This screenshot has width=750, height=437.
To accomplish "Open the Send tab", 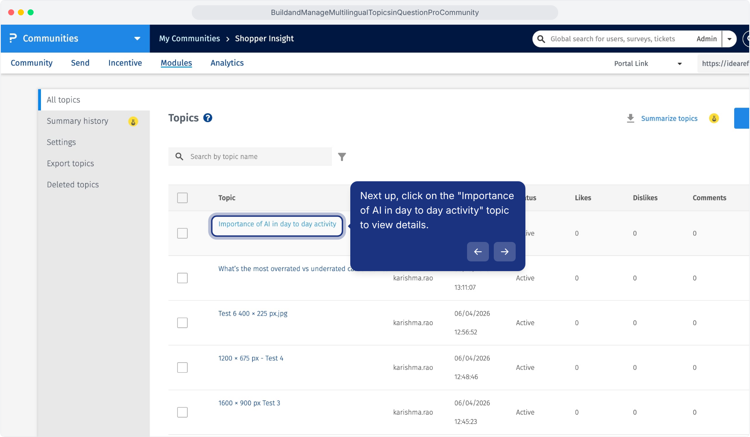I will coord(80,63).
